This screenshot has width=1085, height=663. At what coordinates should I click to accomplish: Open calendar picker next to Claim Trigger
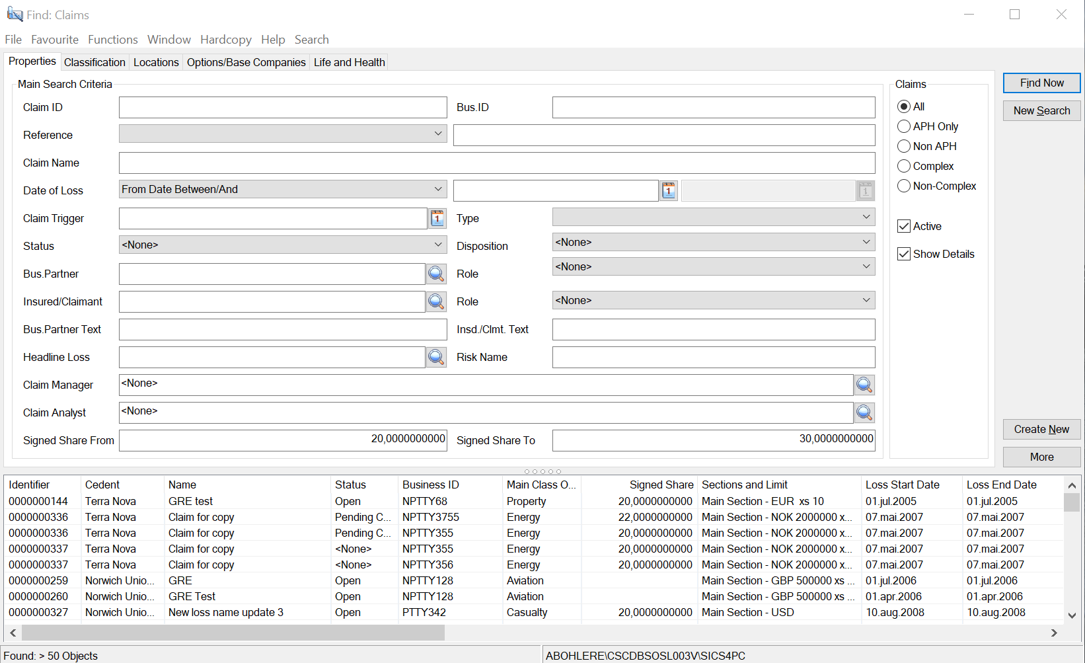tap(437, 219)
